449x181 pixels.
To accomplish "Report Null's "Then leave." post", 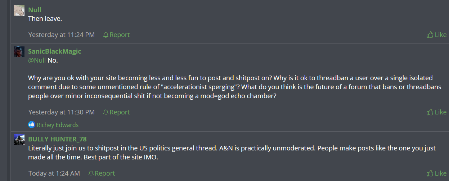I will click(x=120, y=35).
